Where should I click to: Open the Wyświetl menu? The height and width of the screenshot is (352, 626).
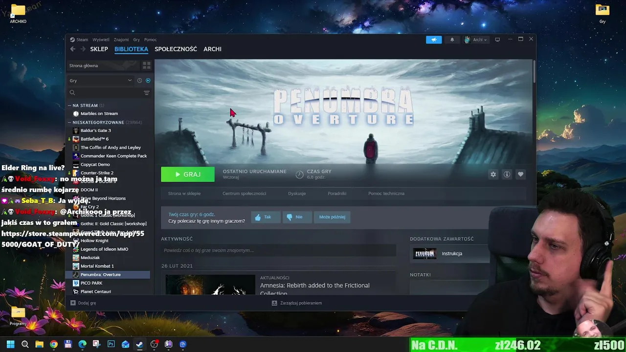pos(101,40)
